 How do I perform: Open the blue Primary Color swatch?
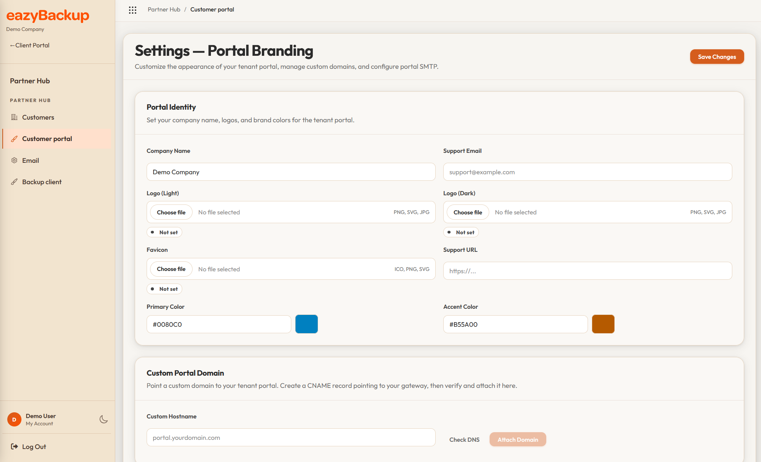point(307,324)
